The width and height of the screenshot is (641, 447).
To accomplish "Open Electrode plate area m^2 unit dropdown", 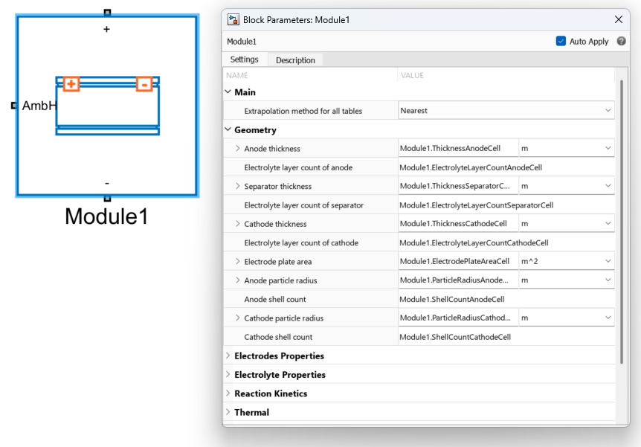I will (566, 261).
